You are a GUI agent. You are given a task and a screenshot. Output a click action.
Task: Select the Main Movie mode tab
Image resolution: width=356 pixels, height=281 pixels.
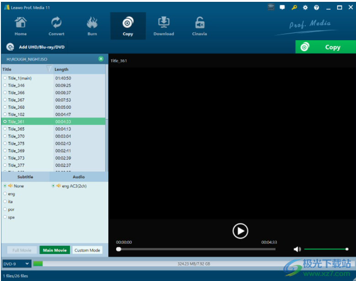tap(55, 250)
